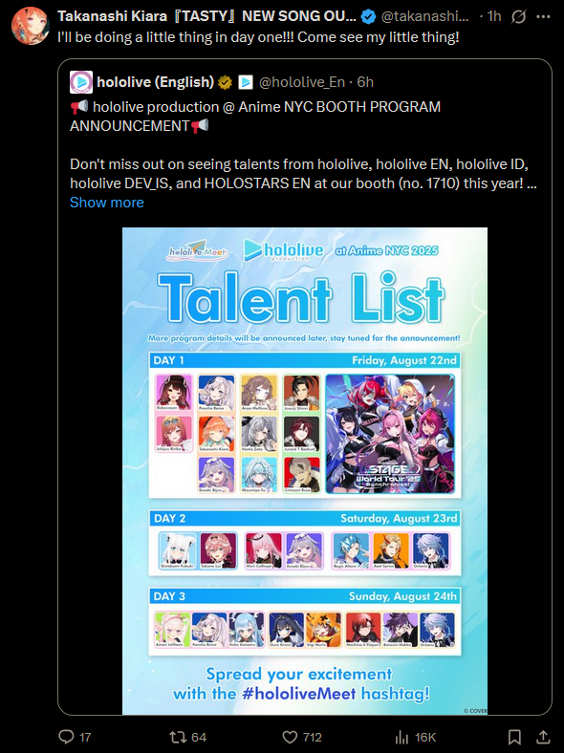Click Kiara's blue verified checkmark badge
The image size is (564, 753).
[368, 17]
